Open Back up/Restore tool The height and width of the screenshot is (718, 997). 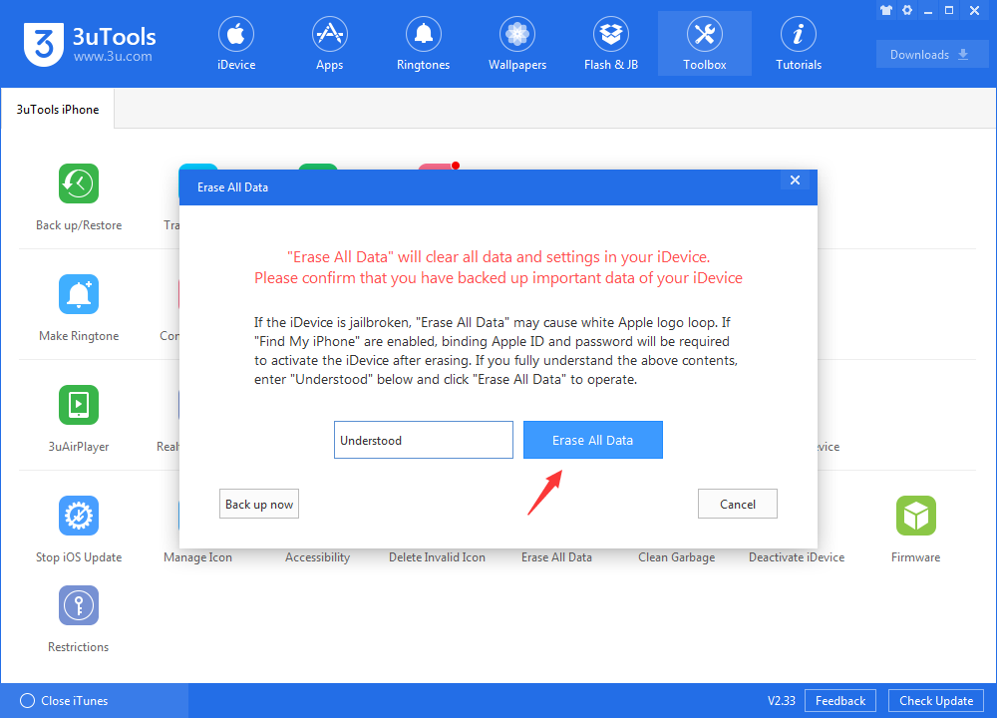79,197
